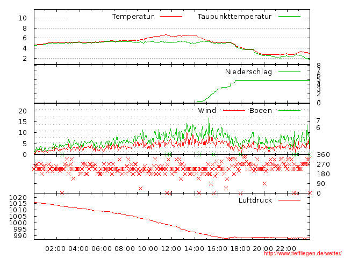Click the red Temperatur legend line
The height and width of the screenshot is (258, 344).
[x=171, y=17]
